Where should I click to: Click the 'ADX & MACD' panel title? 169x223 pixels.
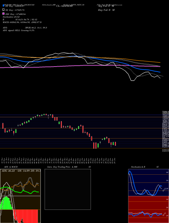point(11,167)
